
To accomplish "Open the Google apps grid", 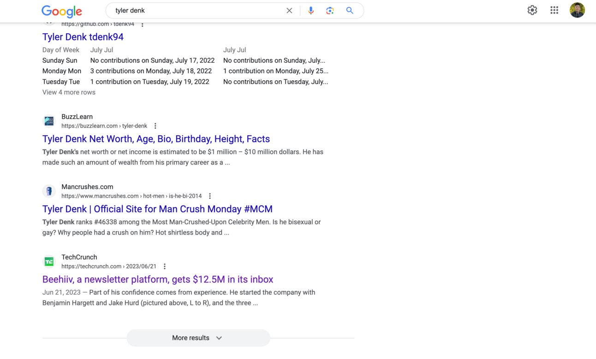I will click(554, 10).
